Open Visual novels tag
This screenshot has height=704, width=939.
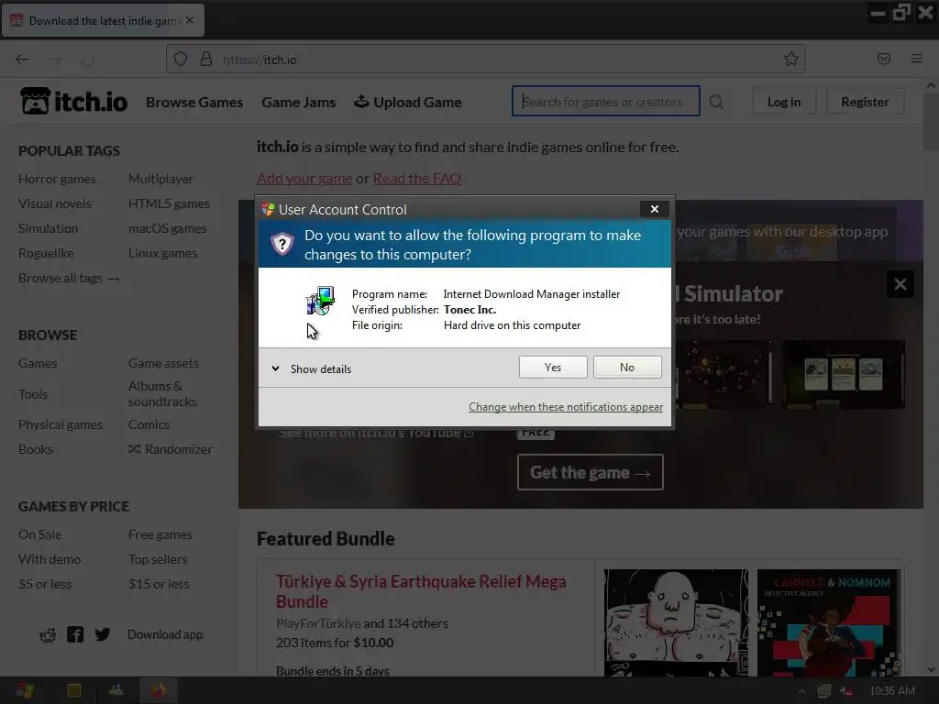(54, 203)
